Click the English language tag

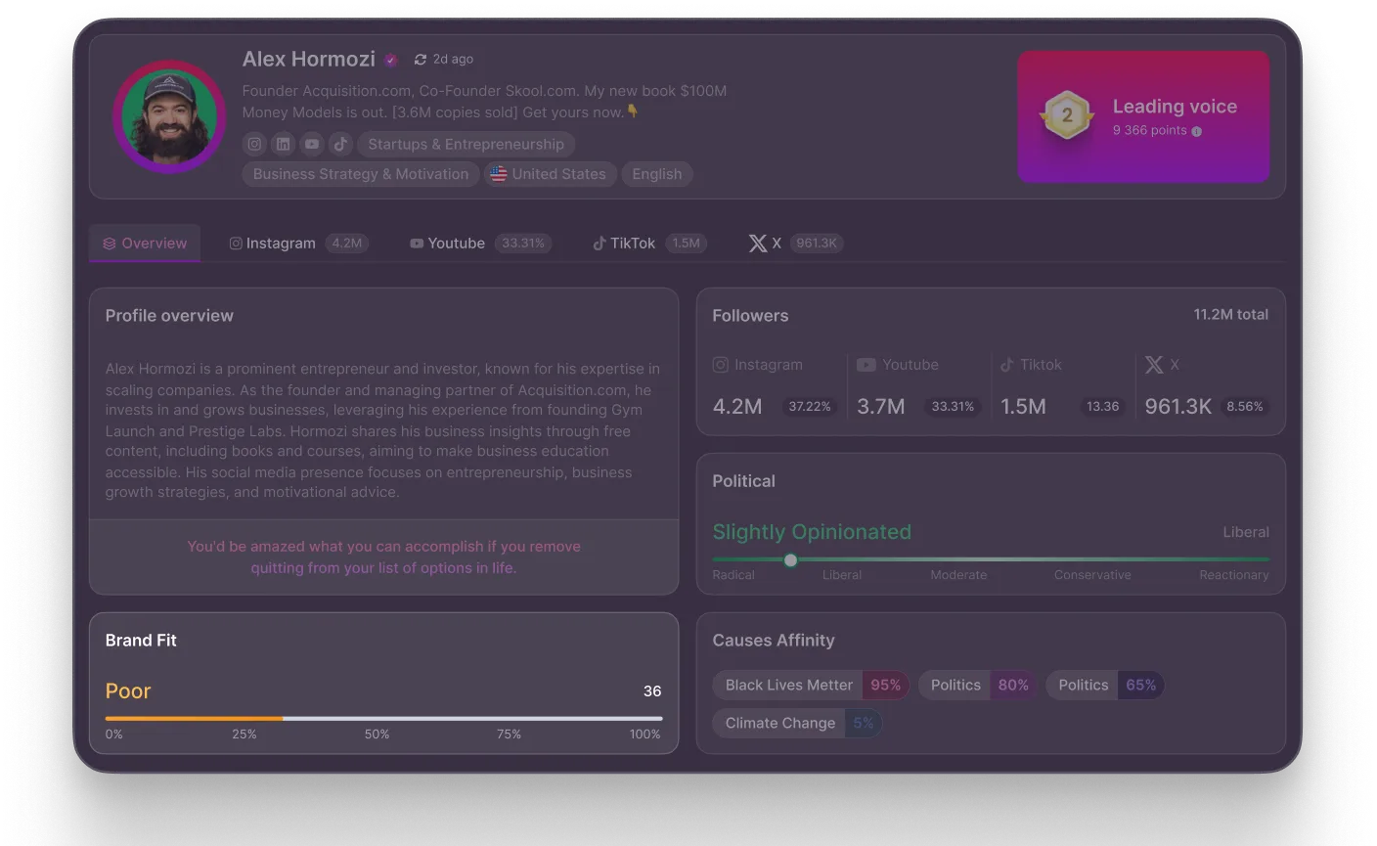click(x=657, y=174)
